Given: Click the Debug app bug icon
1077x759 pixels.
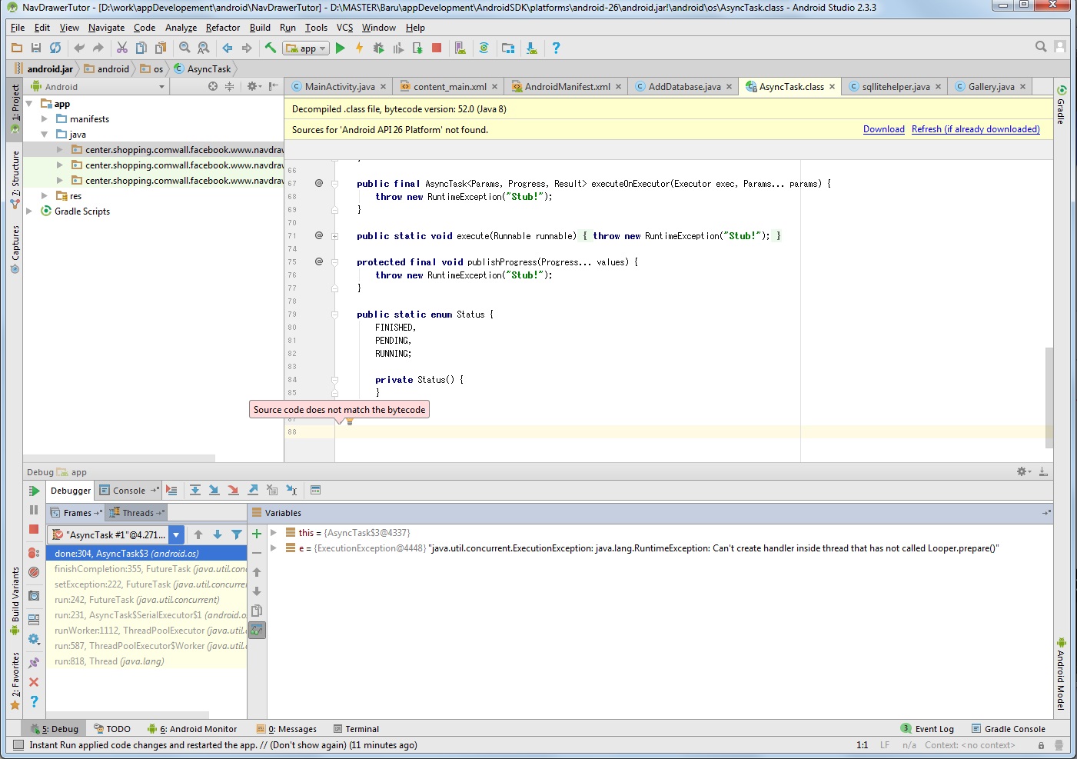Looking at the screenshot, I should pos(378,48).
